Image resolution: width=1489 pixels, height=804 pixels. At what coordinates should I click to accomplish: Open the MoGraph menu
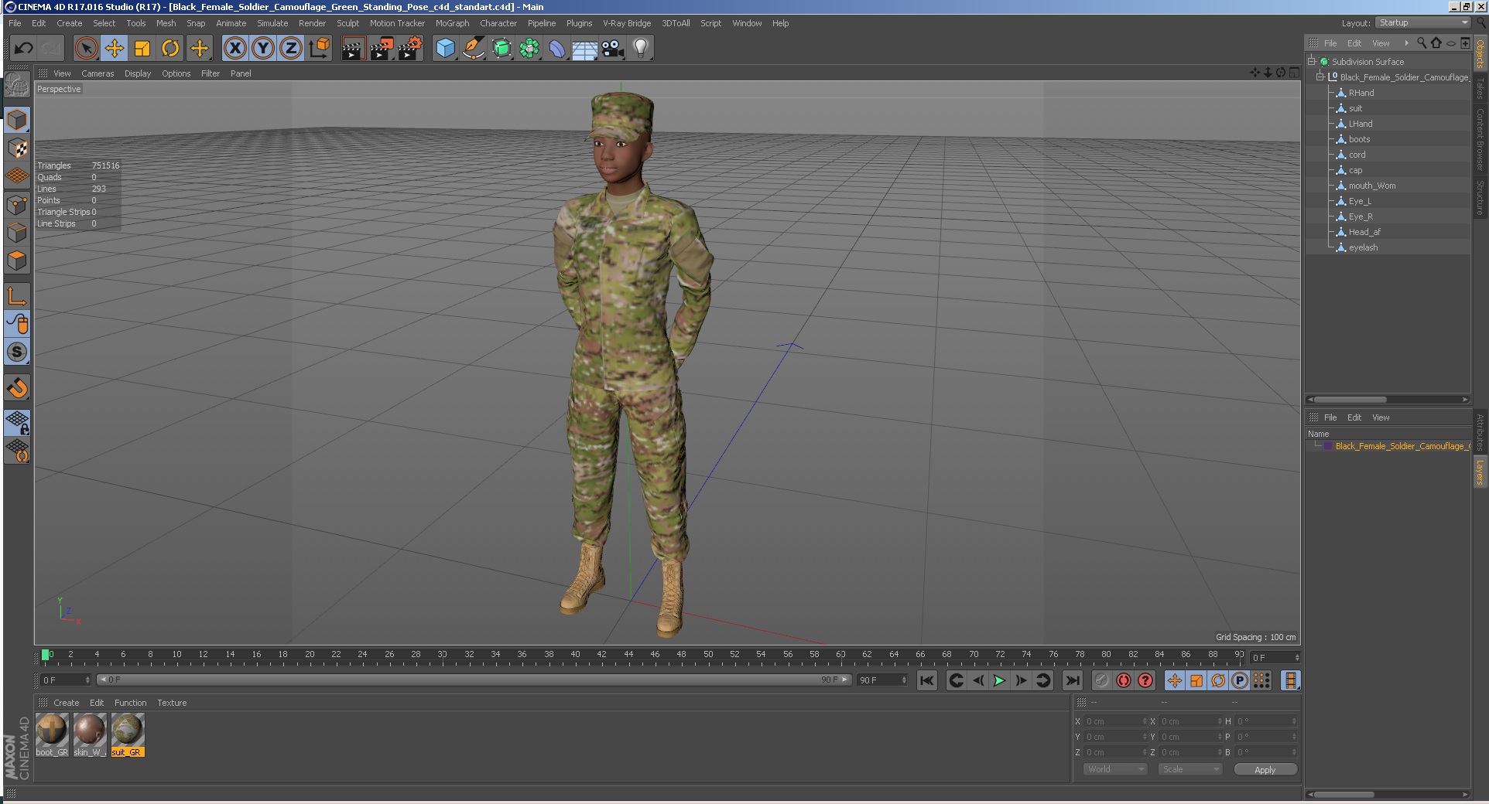click(x=452, y=23)
